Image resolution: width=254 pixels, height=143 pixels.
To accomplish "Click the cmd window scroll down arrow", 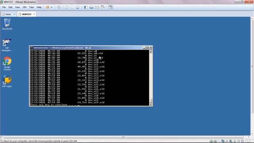I will pyautogui.click(x=150, y=104).
